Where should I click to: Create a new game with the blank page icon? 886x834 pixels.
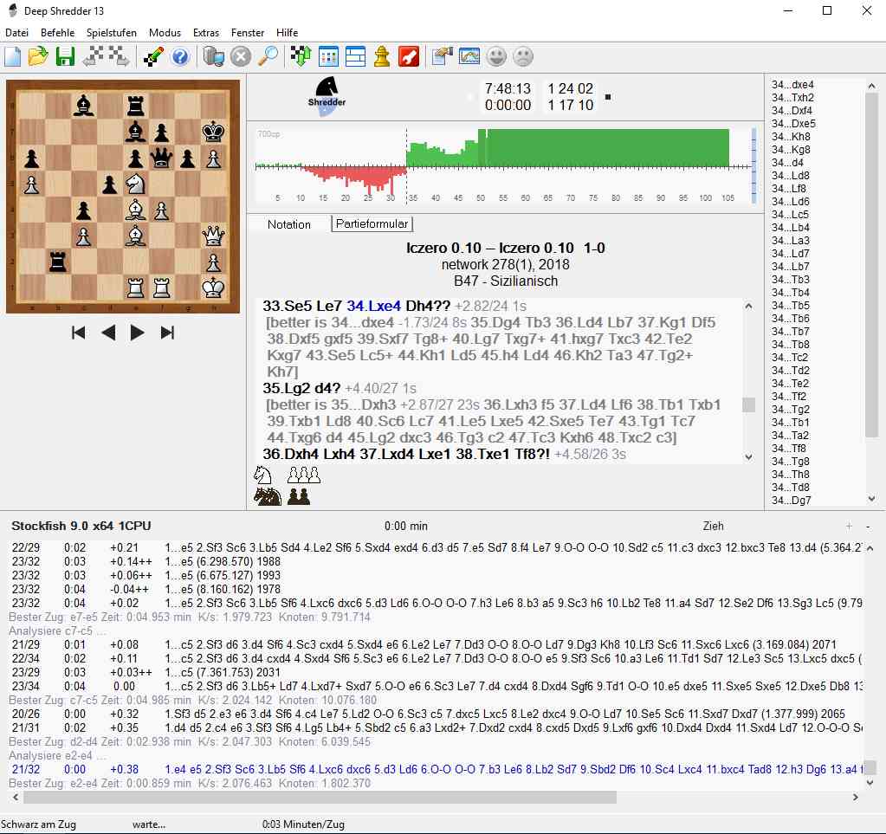coord(12,55)
